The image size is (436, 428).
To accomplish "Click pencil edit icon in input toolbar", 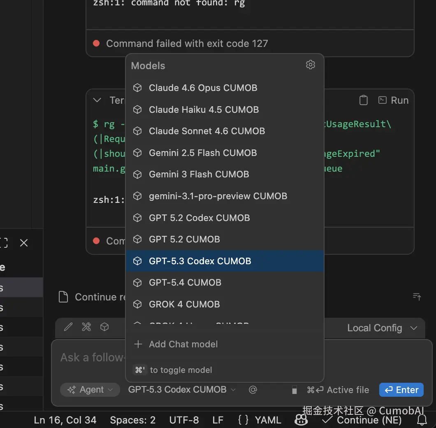I will click(68, 327).
